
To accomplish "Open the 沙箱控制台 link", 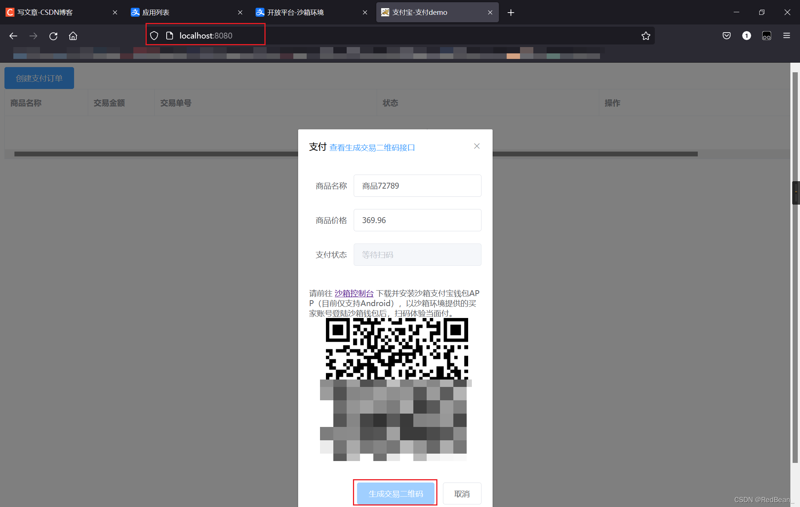I will tap(354, 293).
